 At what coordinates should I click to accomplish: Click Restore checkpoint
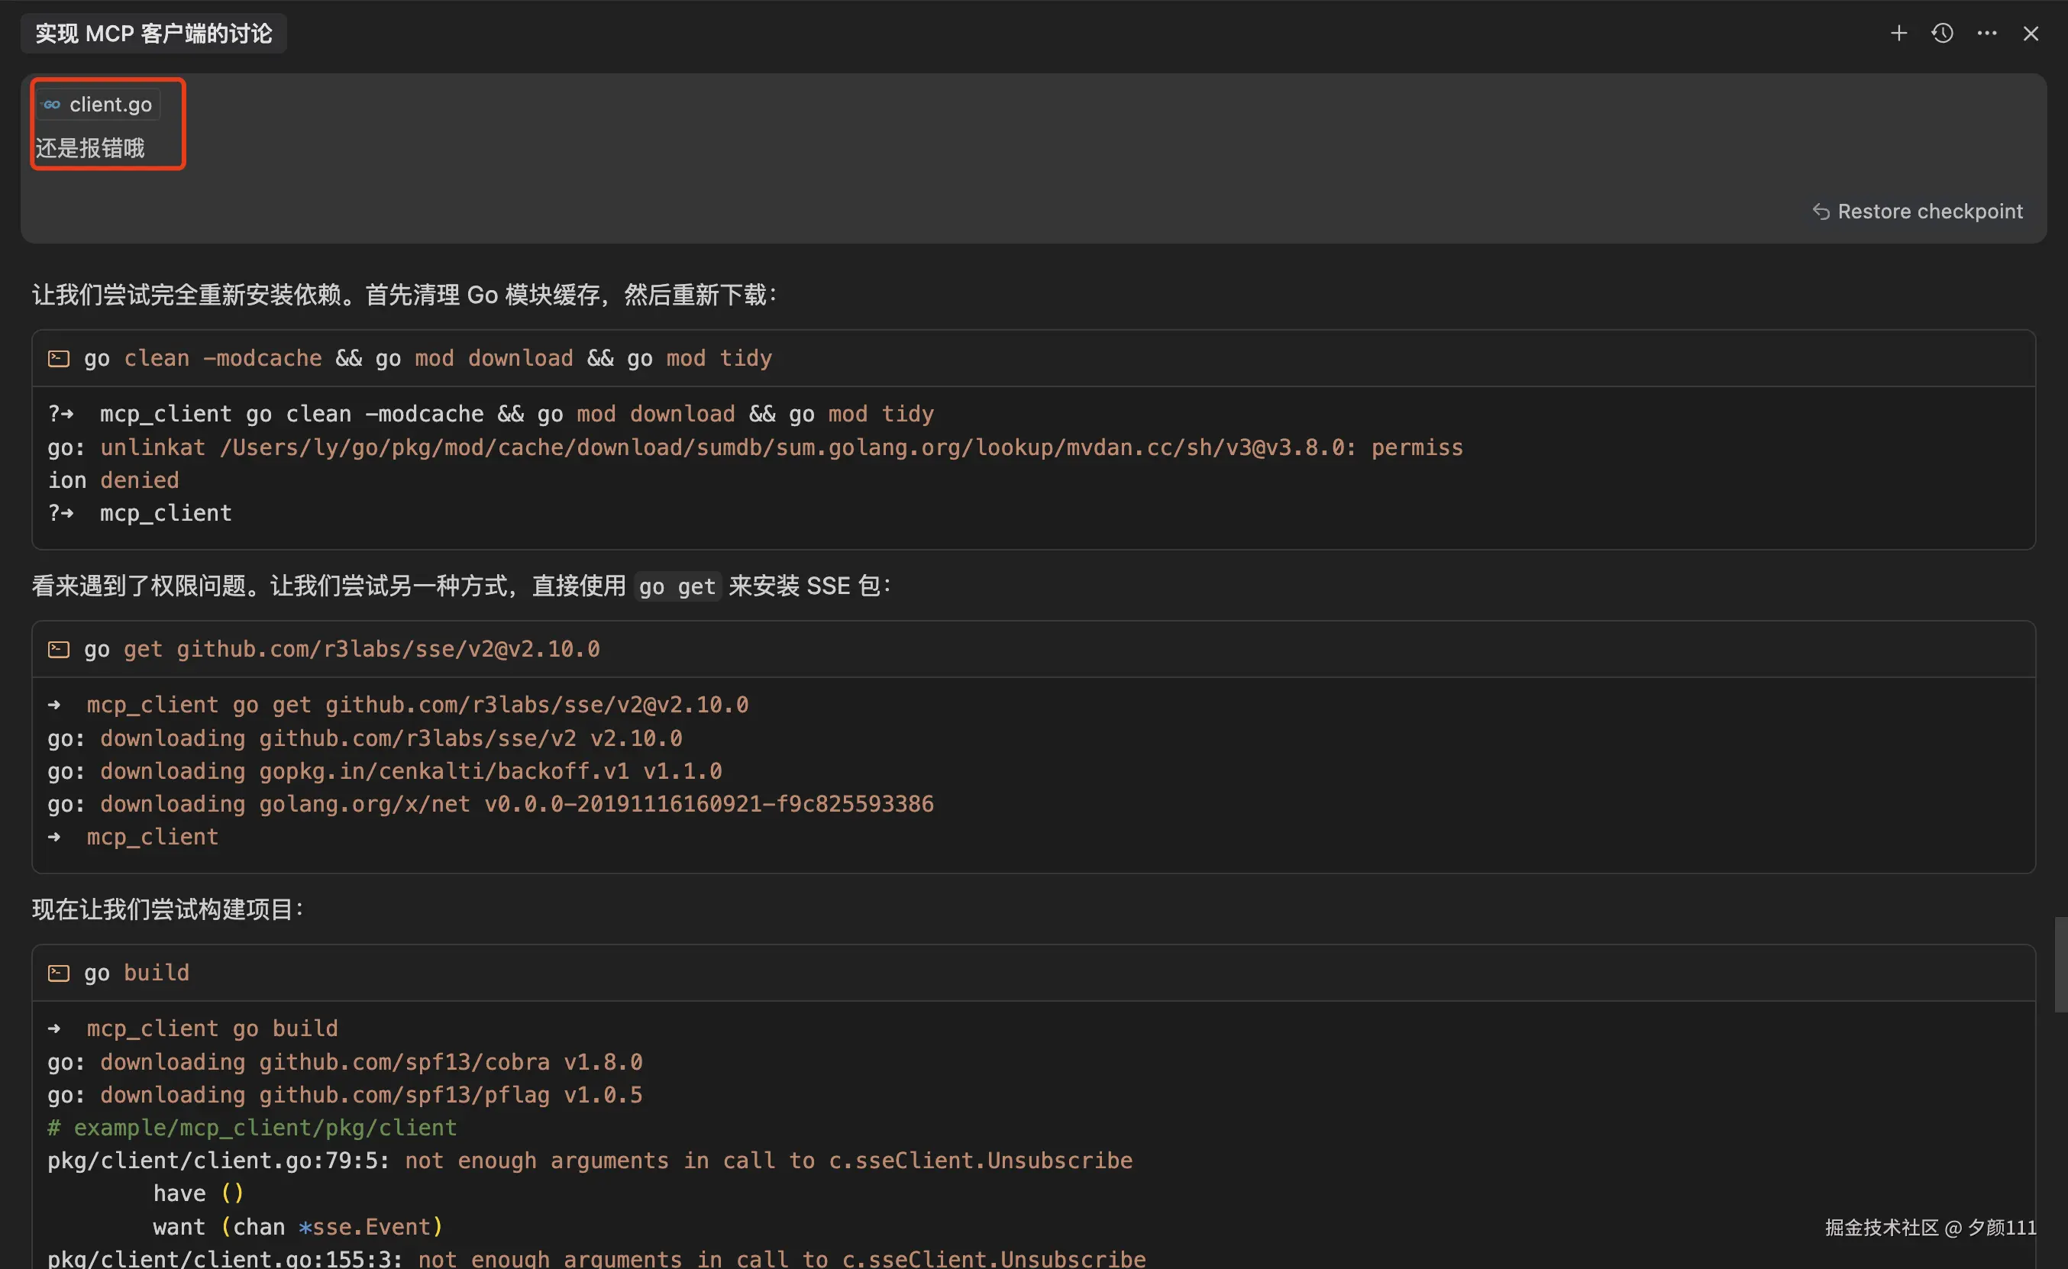pos(1917,211)
